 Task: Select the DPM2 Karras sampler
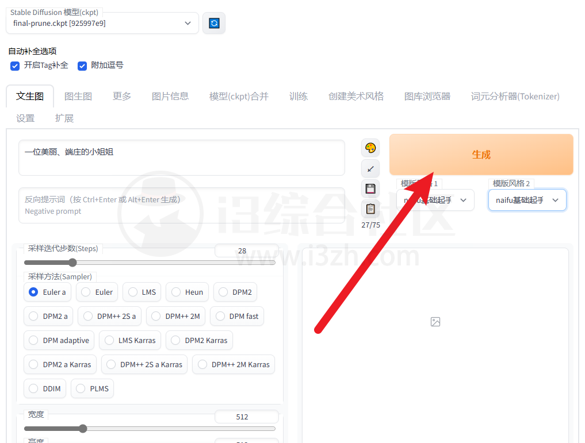(x=199, y=341)
